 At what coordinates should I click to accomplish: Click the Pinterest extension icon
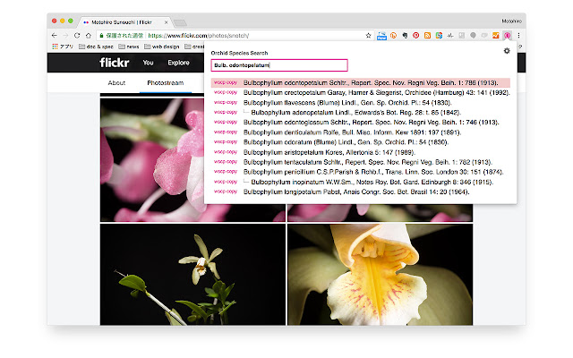tap(415, 36)
